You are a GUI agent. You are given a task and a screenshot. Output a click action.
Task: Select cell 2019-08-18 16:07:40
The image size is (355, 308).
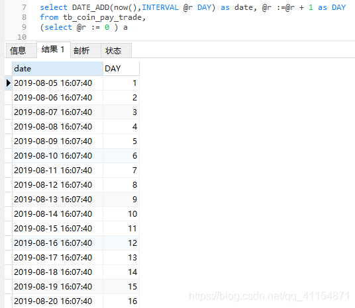(58, 272)
